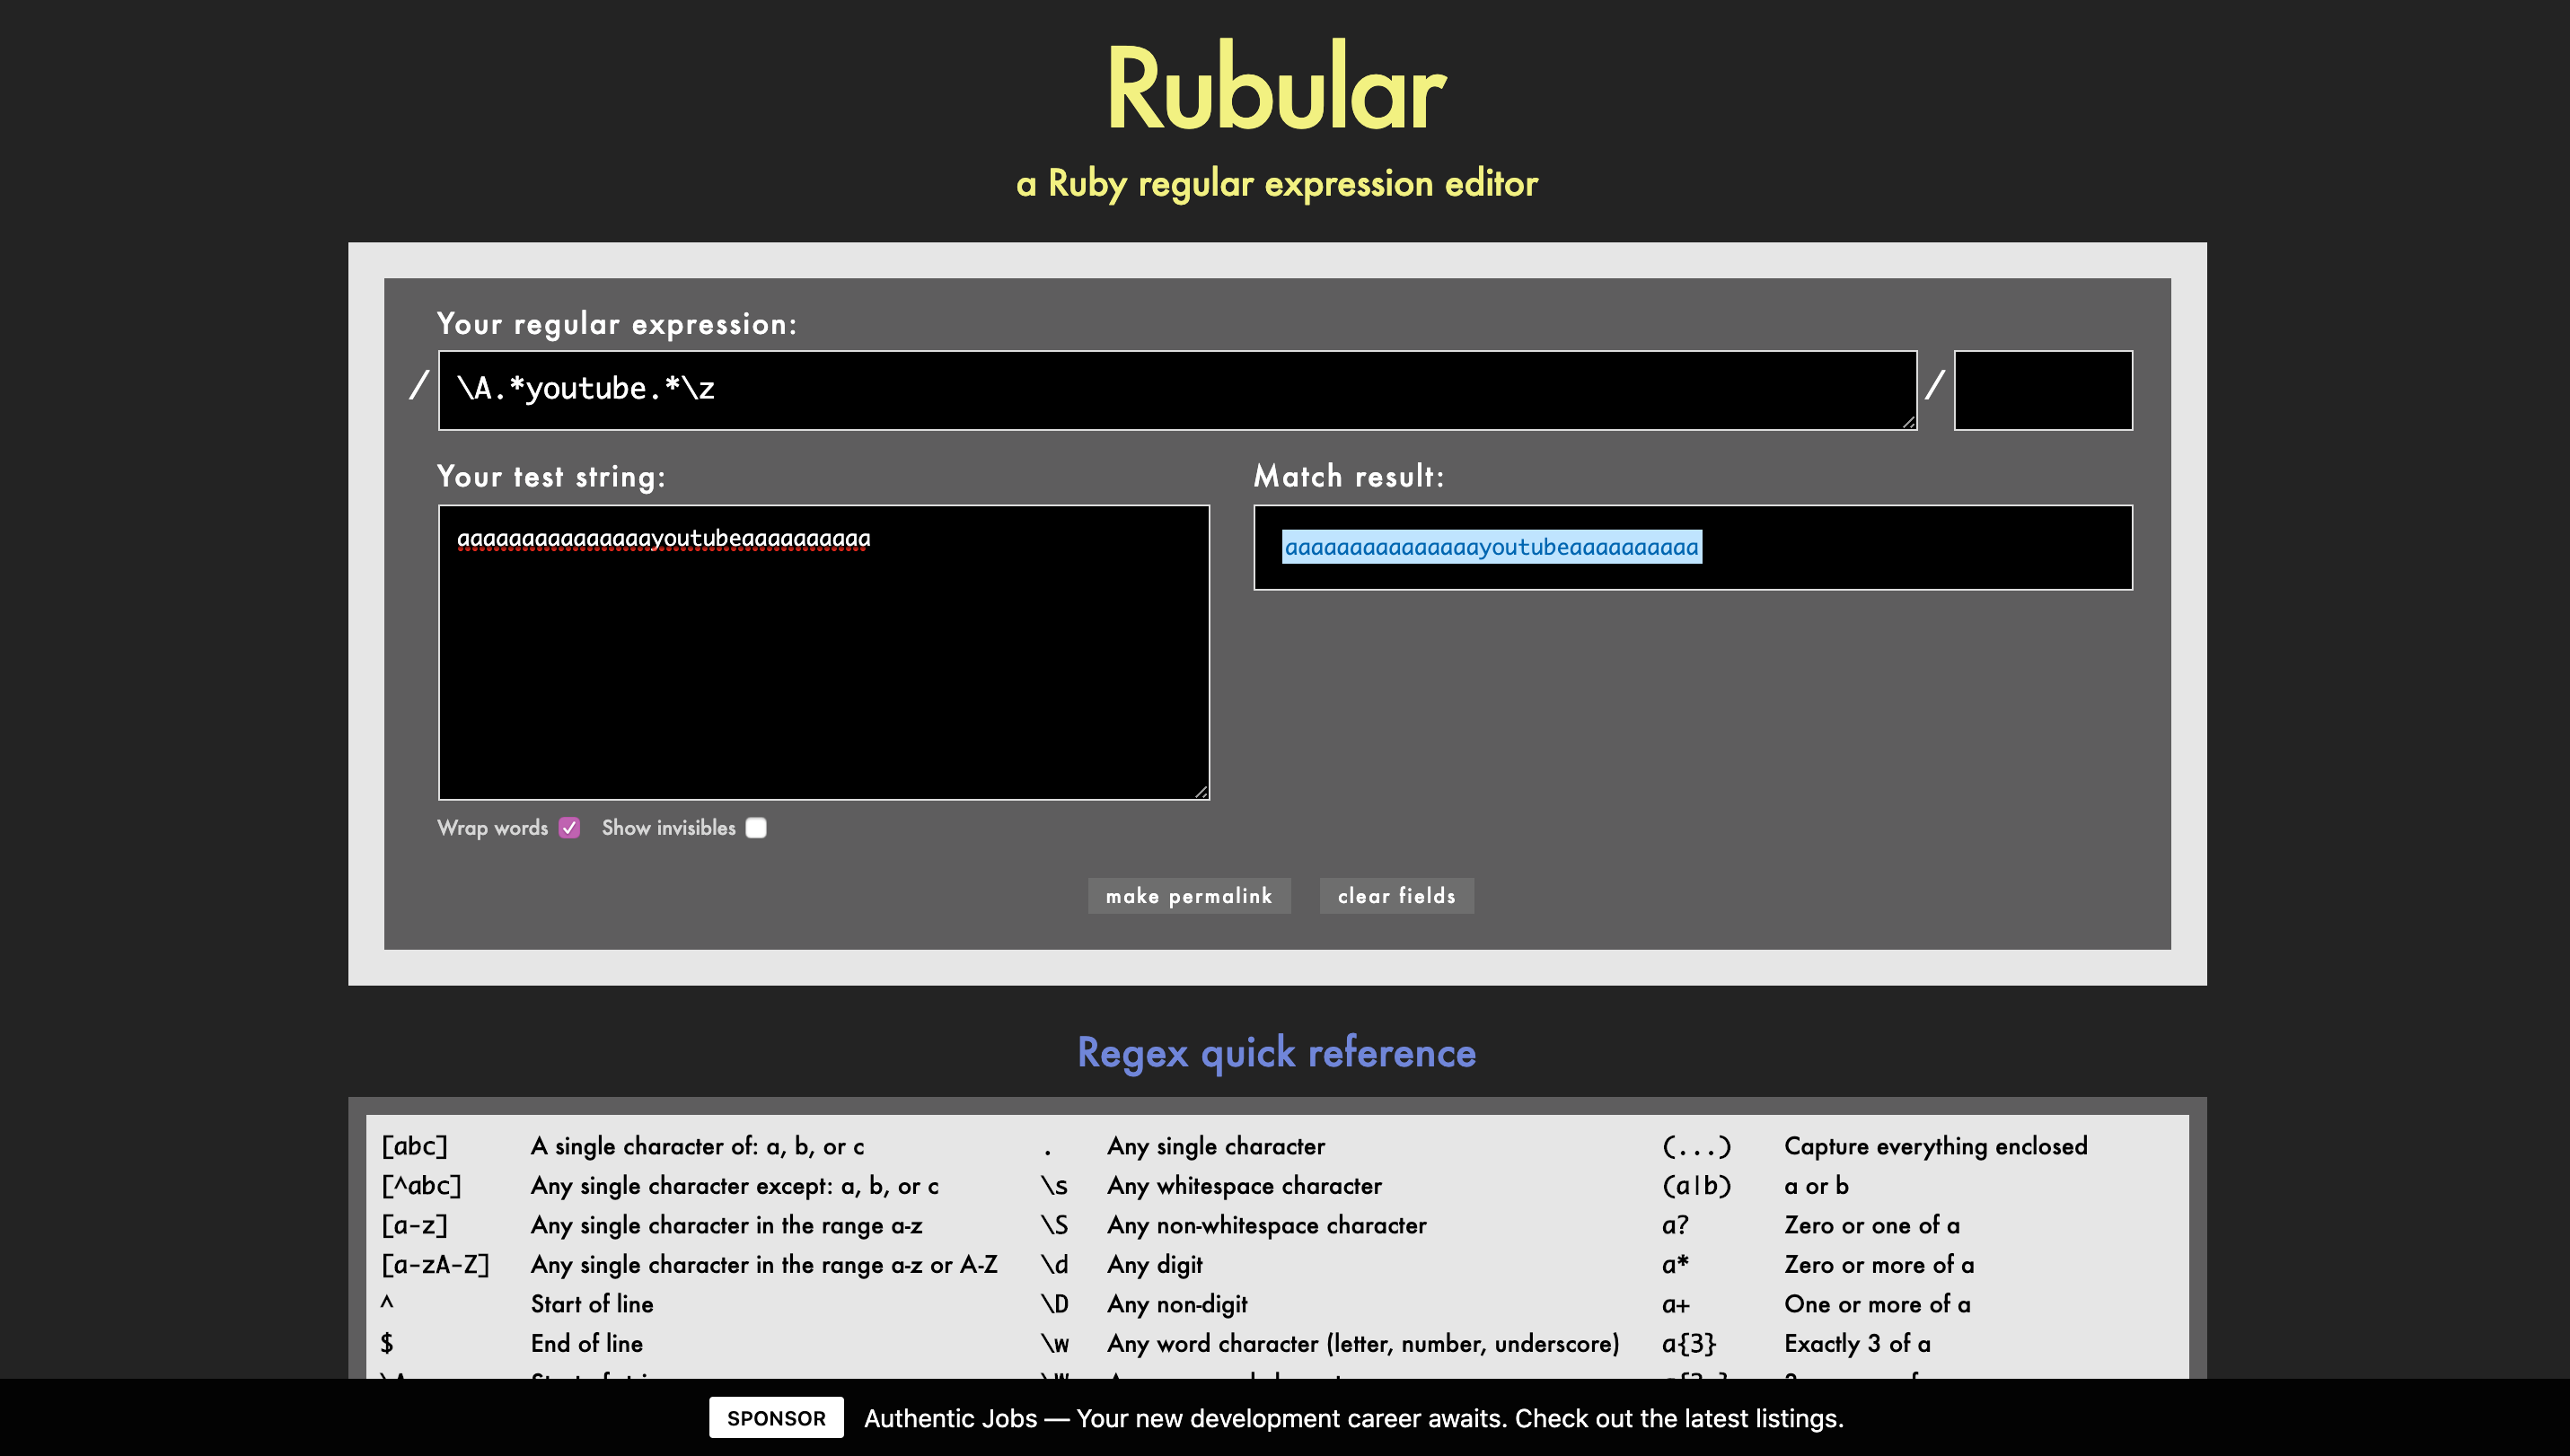This screenshot has width=2570, height=1456.
Task: Click the (a|b) reference entry
Action: pos(1698,1186)
